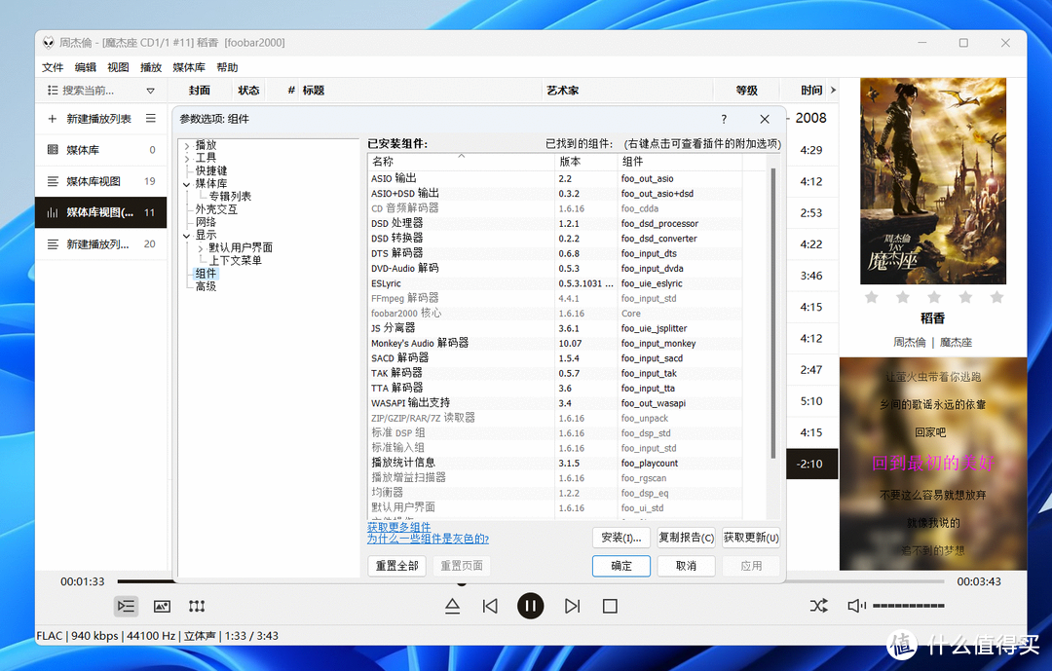Open the album art view icon
Image resolution: width=1052 pixels, height=671 pixels.
(x=162, y=606)
